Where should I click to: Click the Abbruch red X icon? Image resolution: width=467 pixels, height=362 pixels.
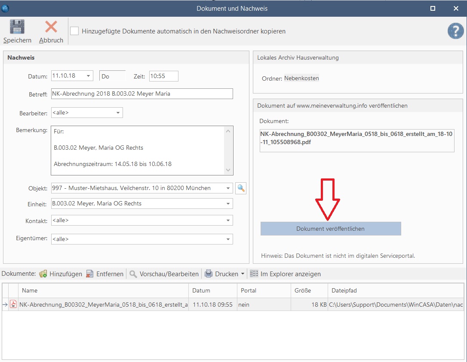51,27
